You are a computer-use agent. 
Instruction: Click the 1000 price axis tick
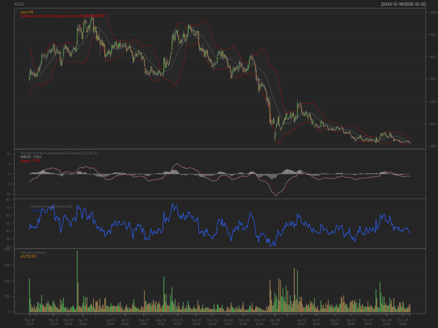pos(434,12)
